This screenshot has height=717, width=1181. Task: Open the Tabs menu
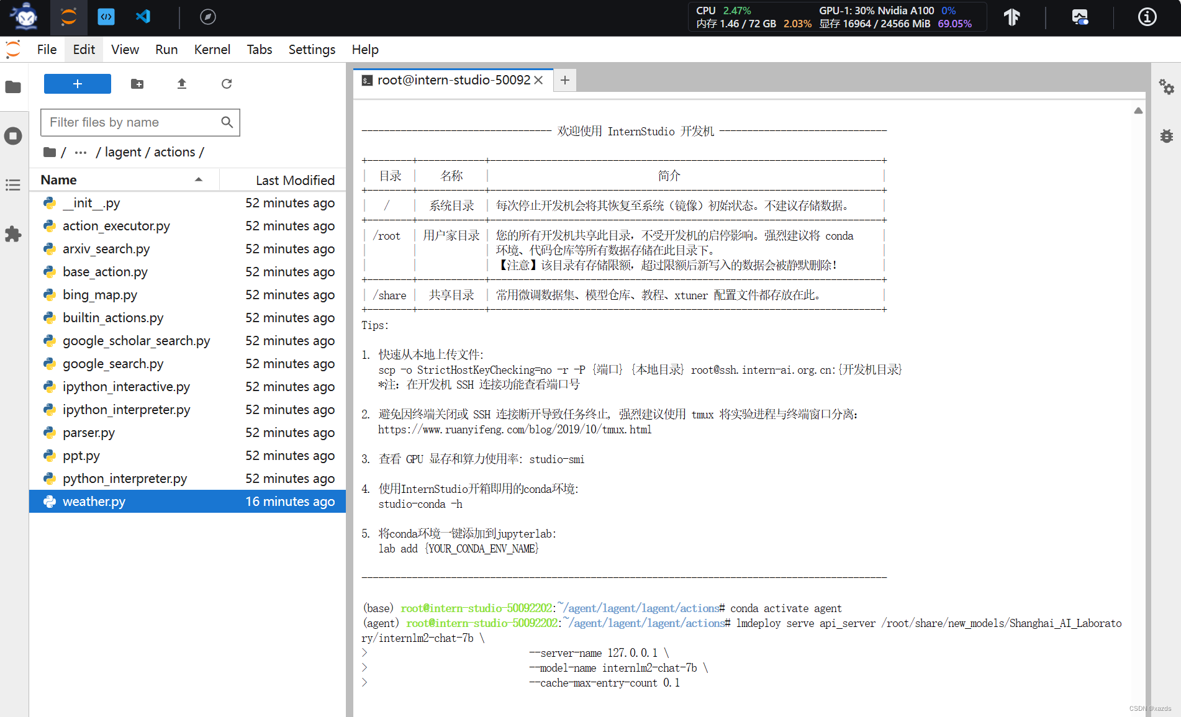coord(260,50)
